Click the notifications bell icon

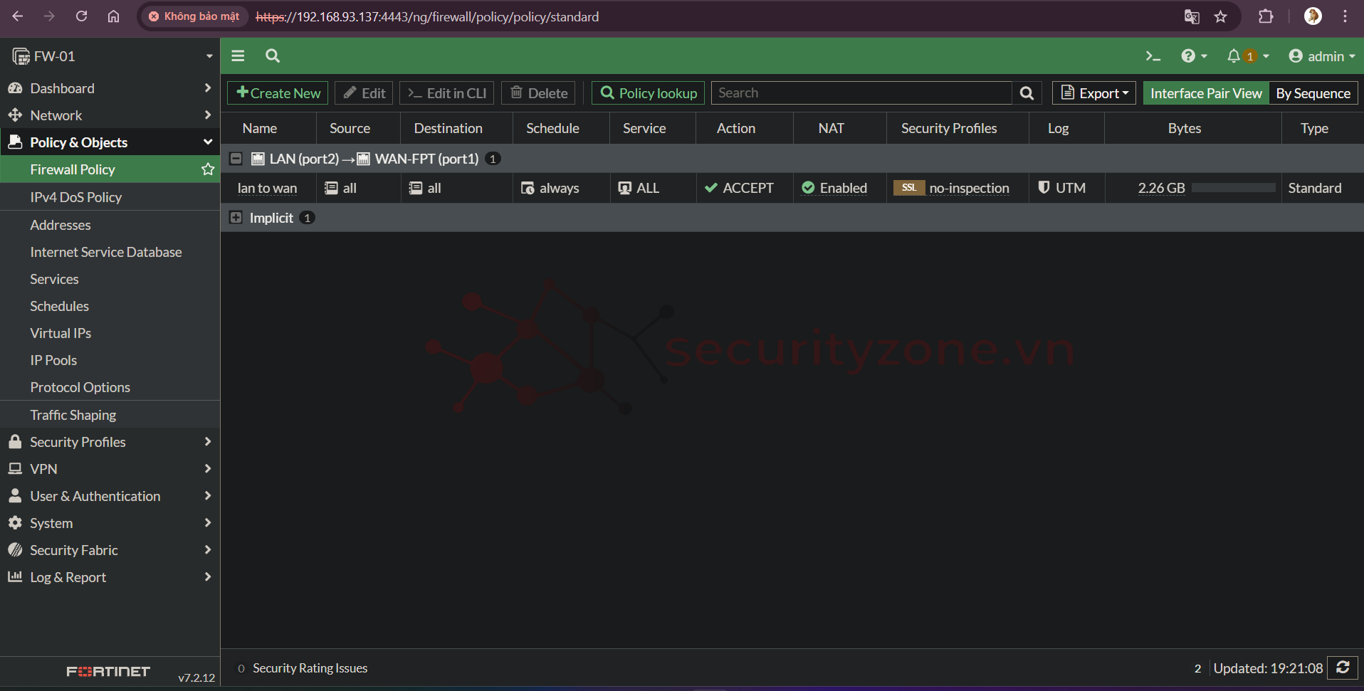coord(1234,56)
